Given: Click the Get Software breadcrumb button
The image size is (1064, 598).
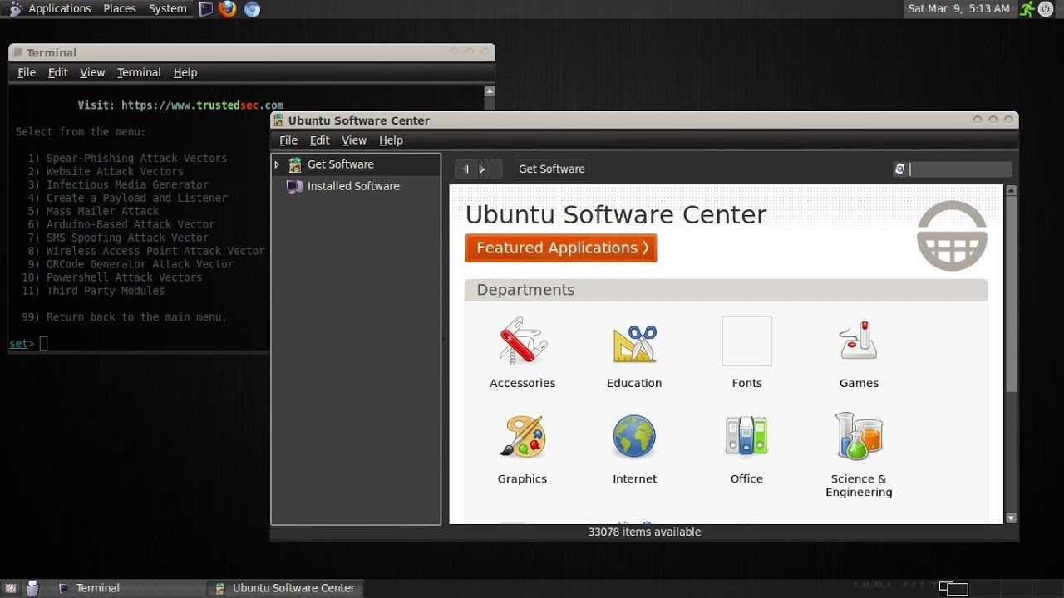Looking at the screenshot, I should point(552,169).
